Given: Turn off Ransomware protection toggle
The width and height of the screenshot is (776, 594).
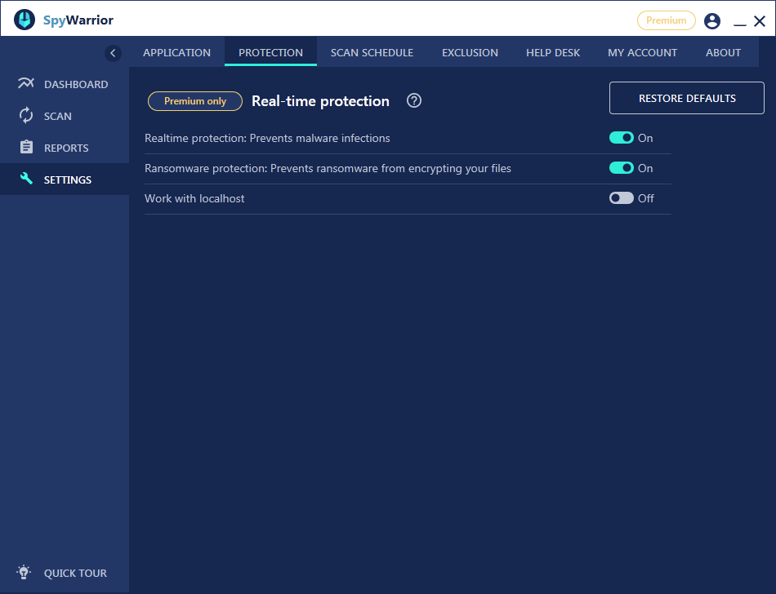Looking at the screenshot, I should pyautogui.click(x=622, y=168).
